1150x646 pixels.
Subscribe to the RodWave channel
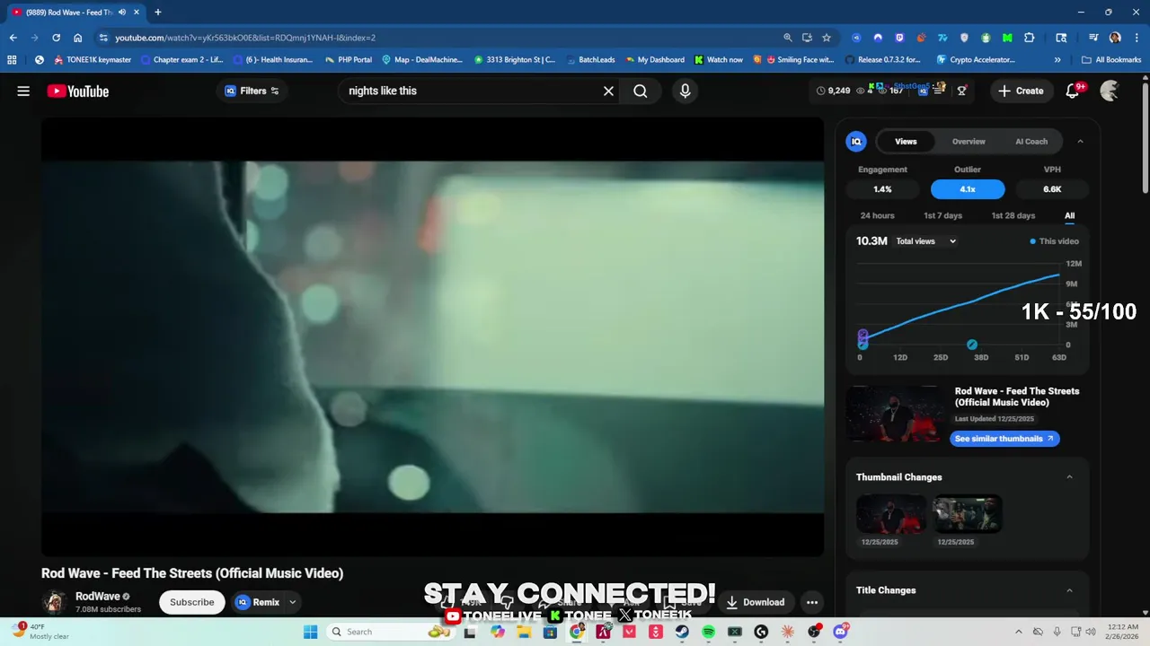tap(192, 602)
